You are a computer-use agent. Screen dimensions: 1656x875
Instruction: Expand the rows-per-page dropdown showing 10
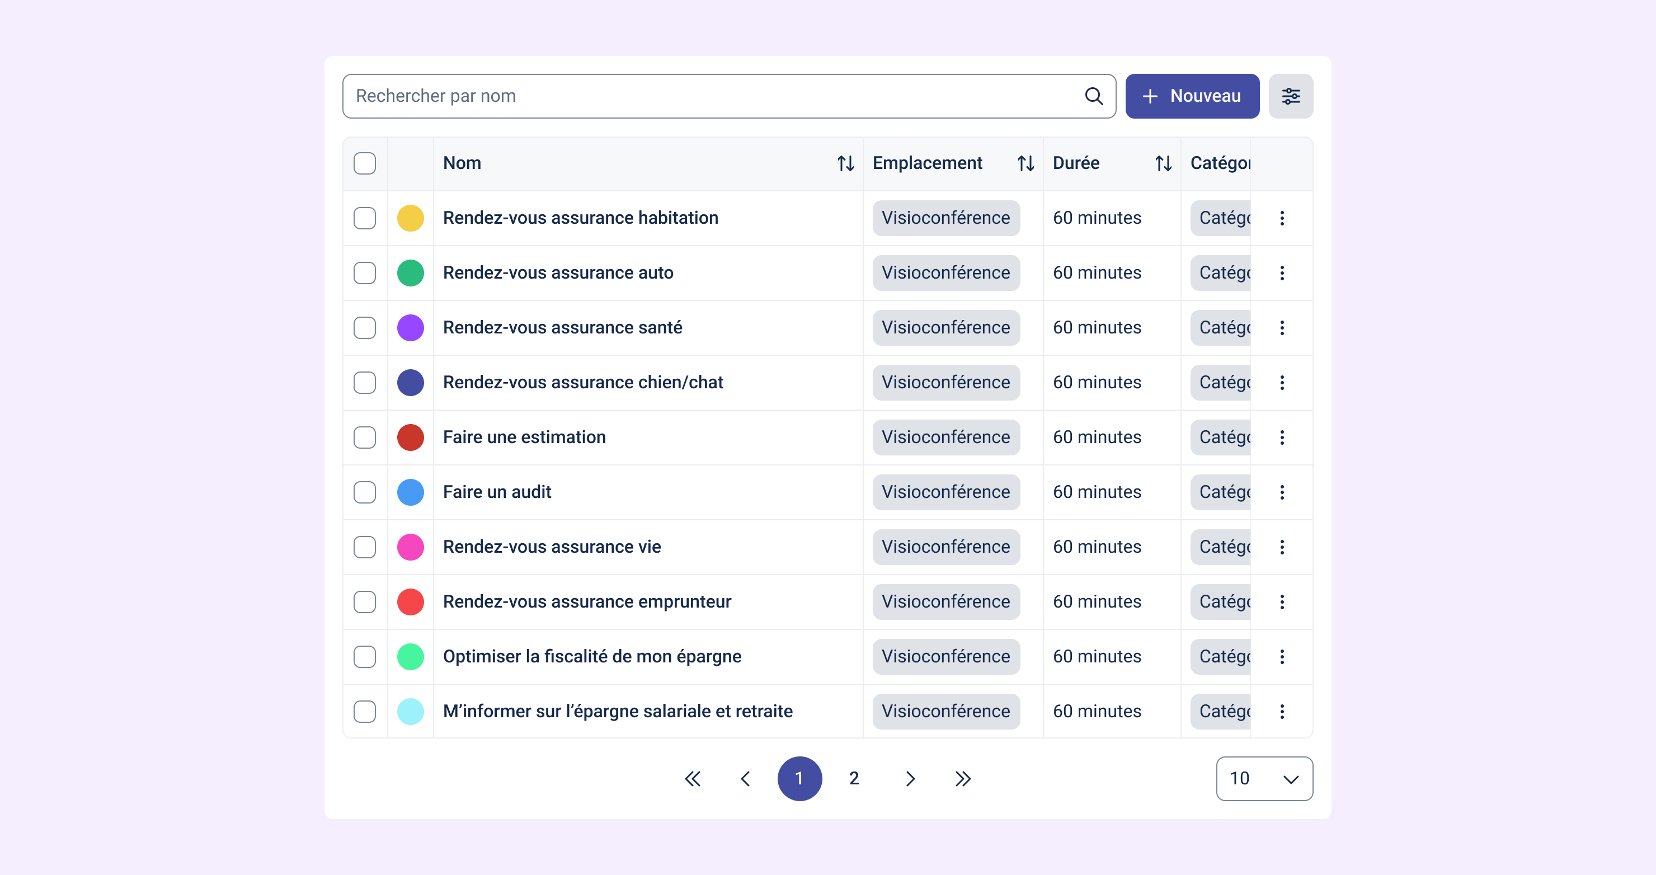coord(1264,779)
